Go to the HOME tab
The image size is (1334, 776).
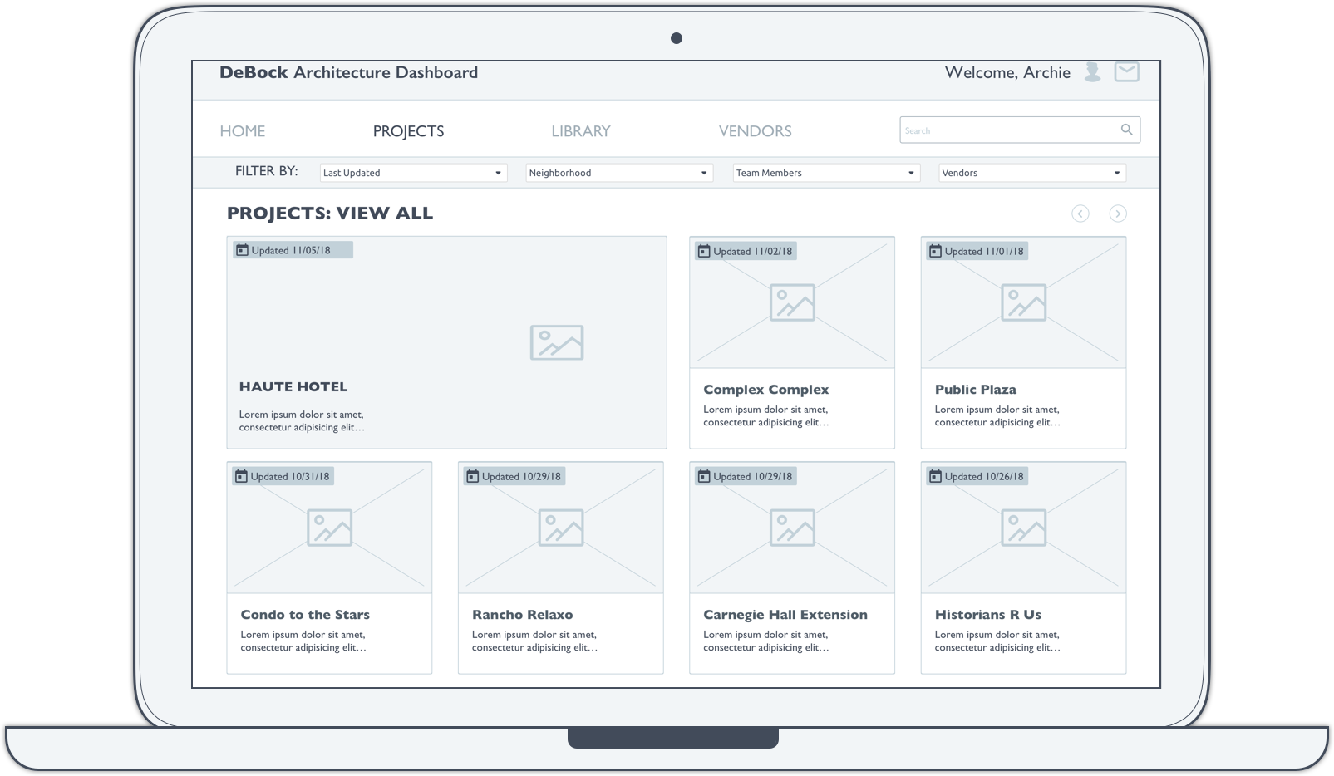(243, 131)
